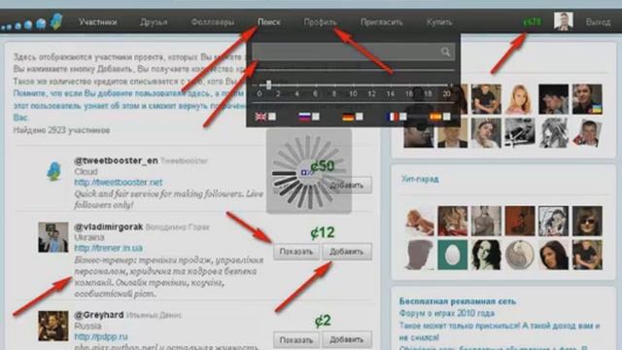Open the tweetbooster.net link
The width and height of the screenshot is (622, 350).
pyautogui.click(x=119, y=183)
